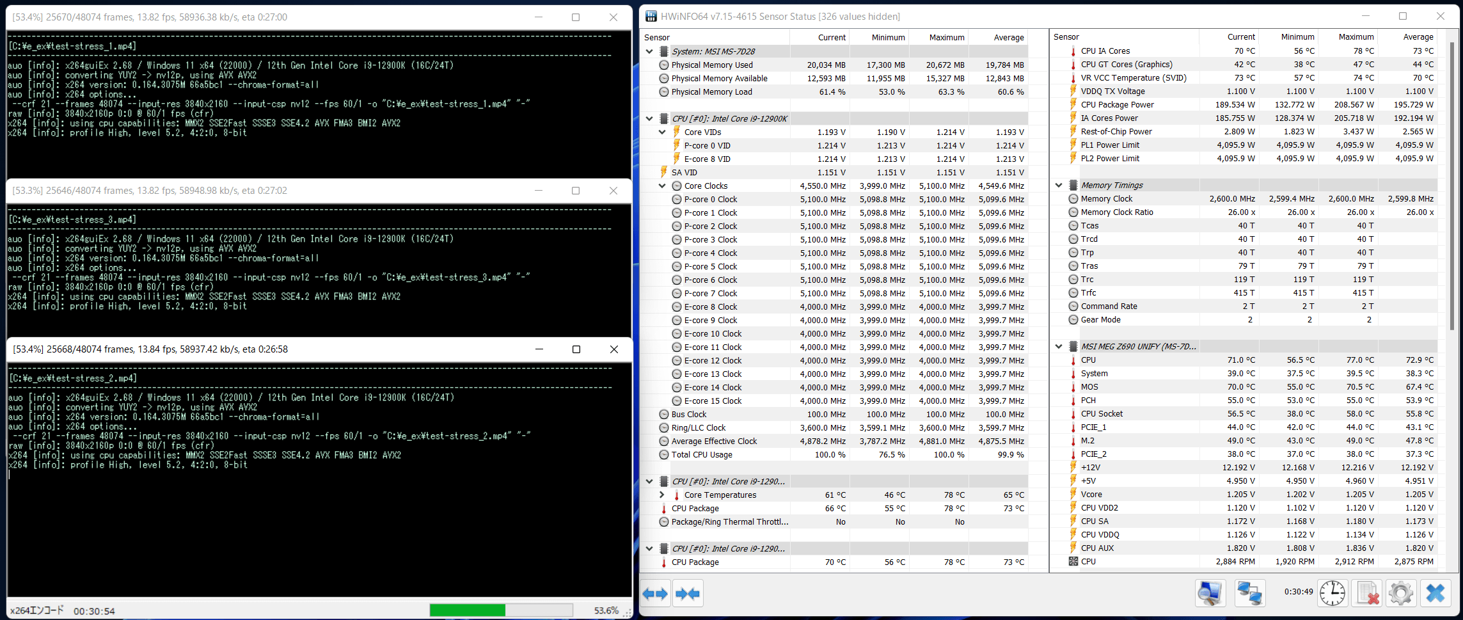This screenshot has width=1463, height=620.
Task: Collapse the CPU [#0]: Intel Core i9-12900K group
Action: tap(649, 119)
